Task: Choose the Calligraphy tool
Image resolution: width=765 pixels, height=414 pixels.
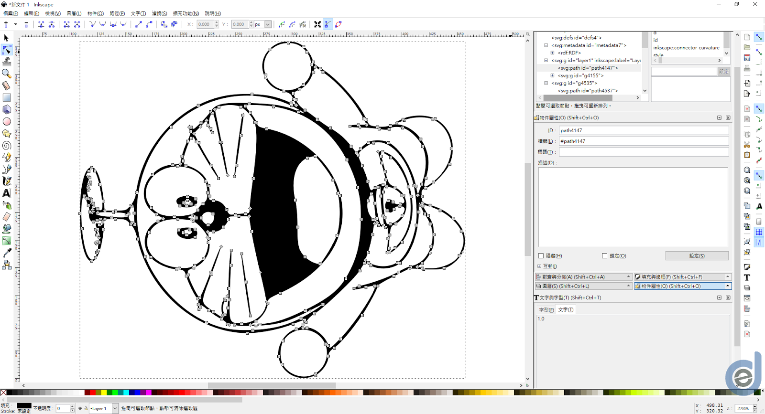Action: (x=7, y=181)
